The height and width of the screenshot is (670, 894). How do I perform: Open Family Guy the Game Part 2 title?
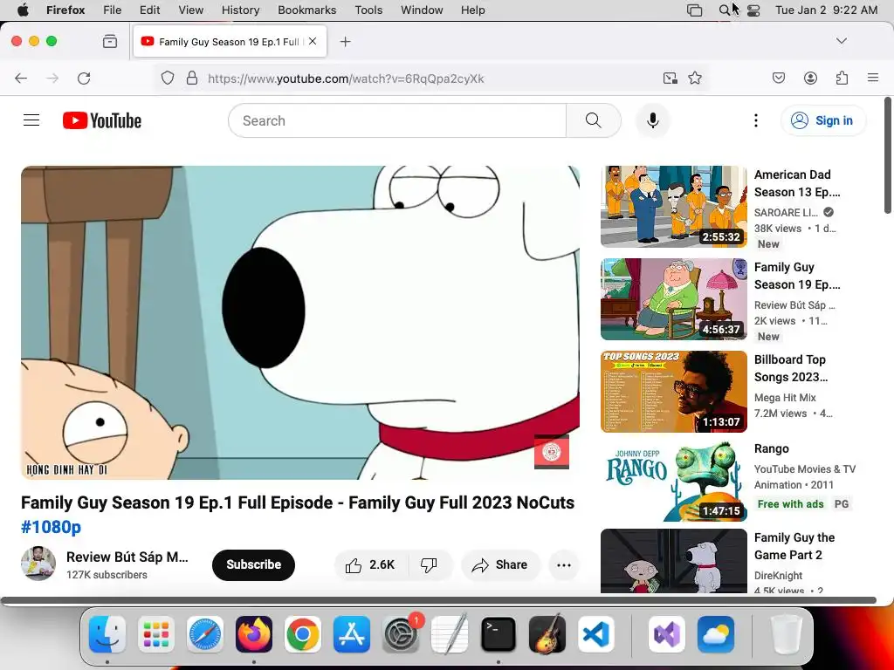(794, 546)
